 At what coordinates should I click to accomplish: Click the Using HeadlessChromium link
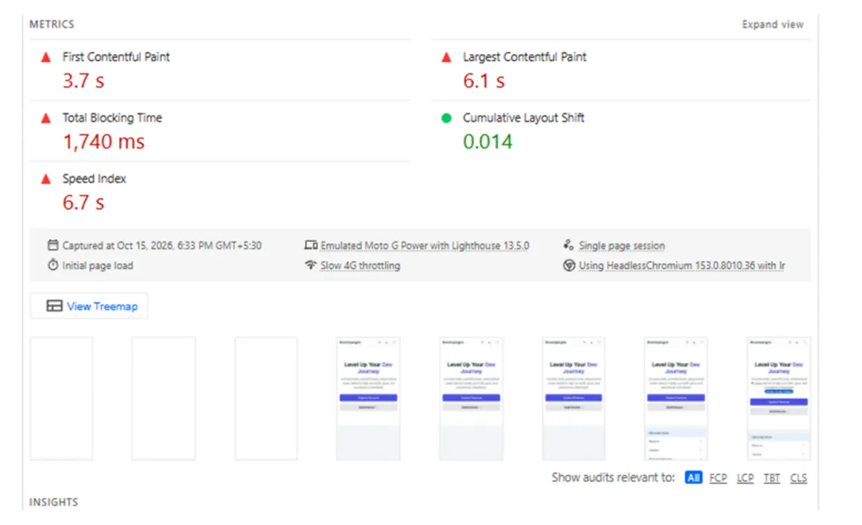[x=682, y=265]
